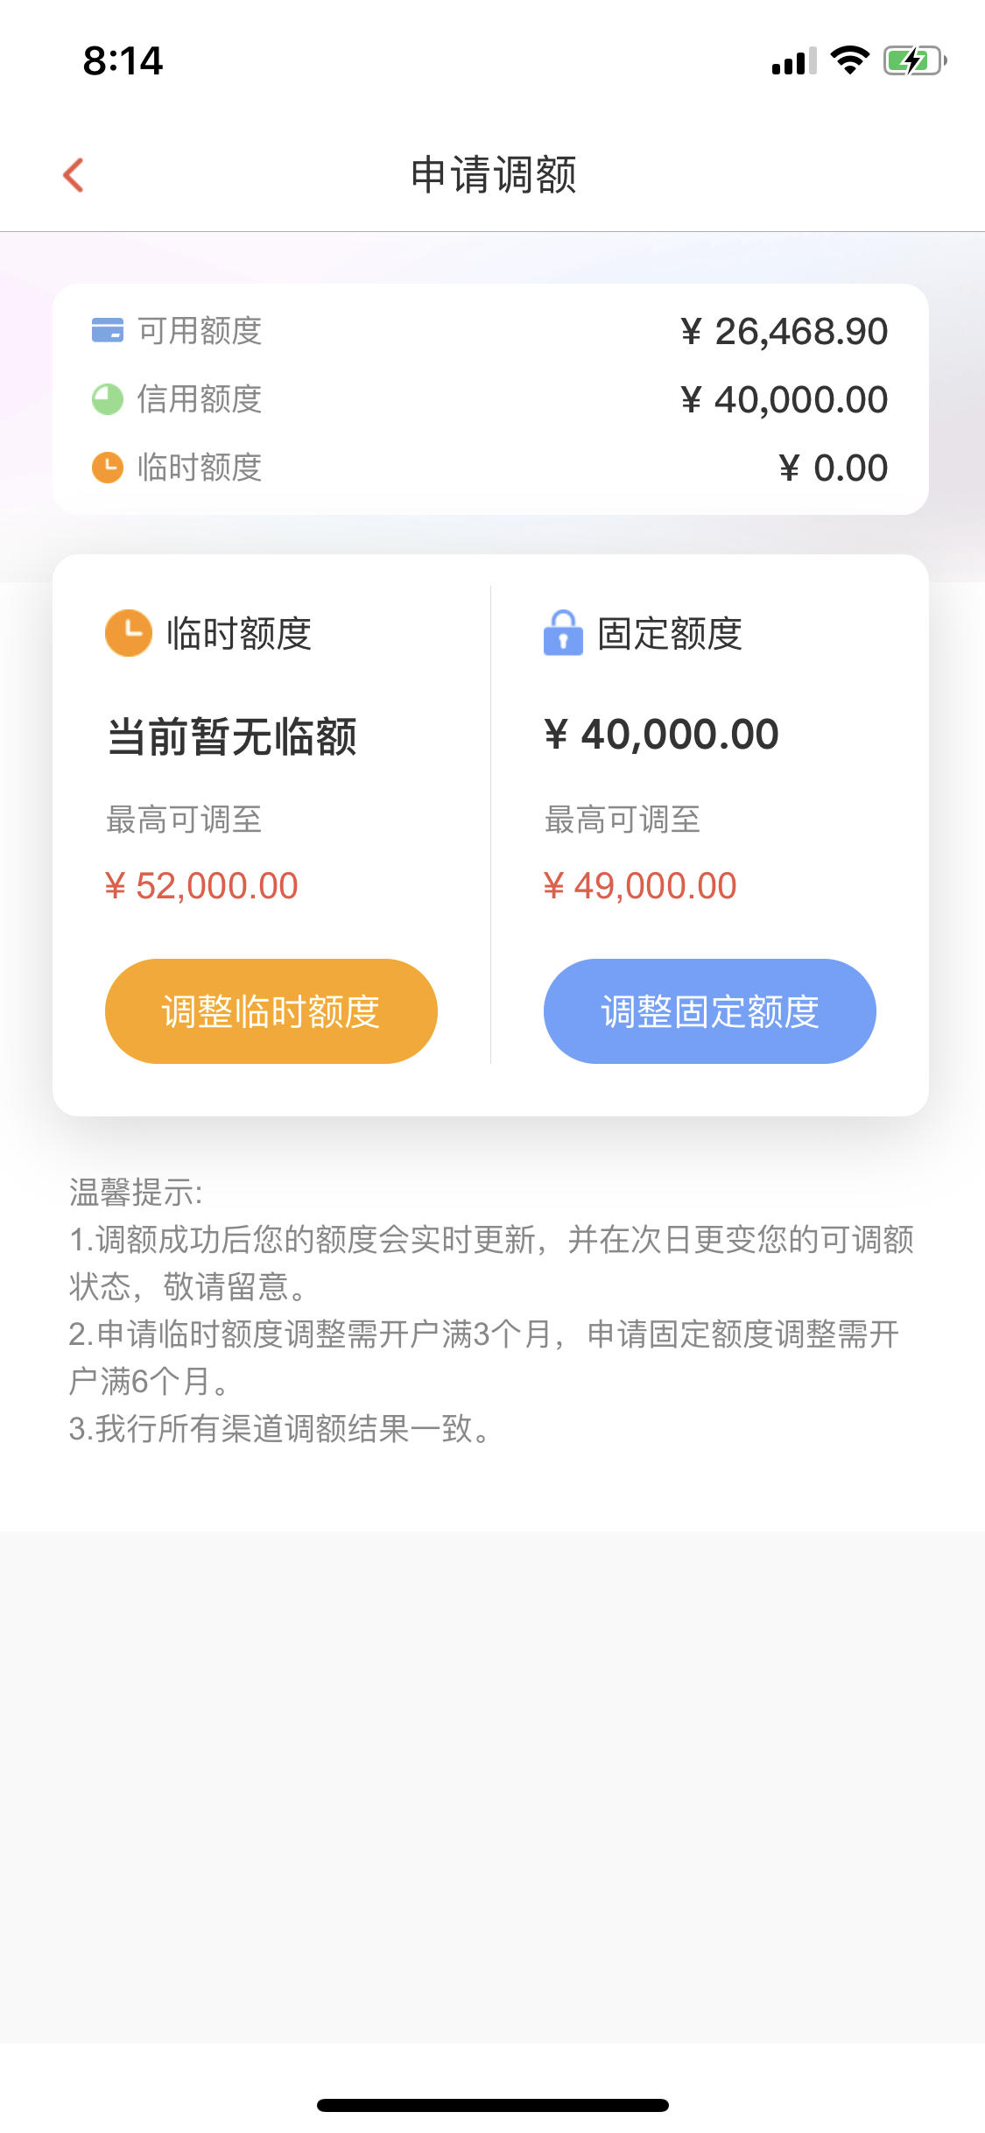Select the 临时额度 amount ¥0.00 row

pos(490,468)
